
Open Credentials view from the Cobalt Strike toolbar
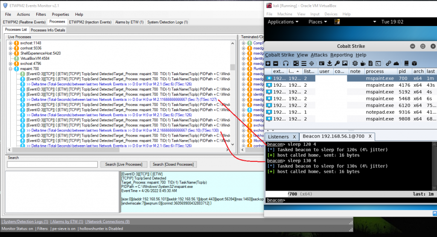[321, 63]
